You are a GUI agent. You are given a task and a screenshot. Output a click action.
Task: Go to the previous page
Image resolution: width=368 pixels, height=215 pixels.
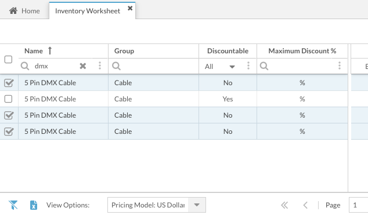[305, 205]
